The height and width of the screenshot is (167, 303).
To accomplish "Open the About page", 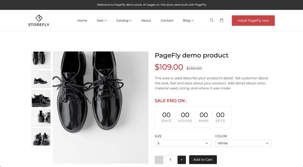I will pyautogui.click(x=146, y=20).
